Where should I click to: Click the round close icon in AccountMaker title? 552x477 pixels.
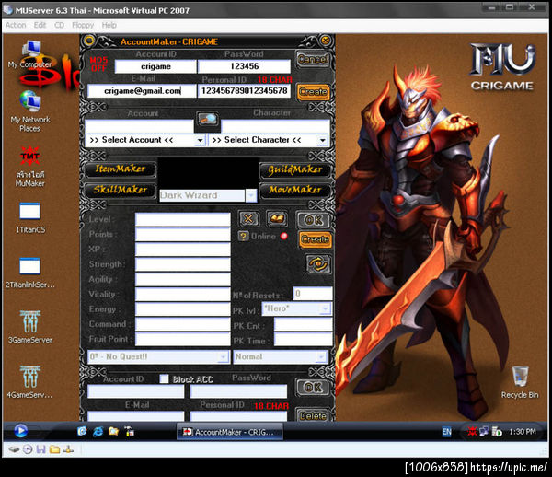click(326, 41)
